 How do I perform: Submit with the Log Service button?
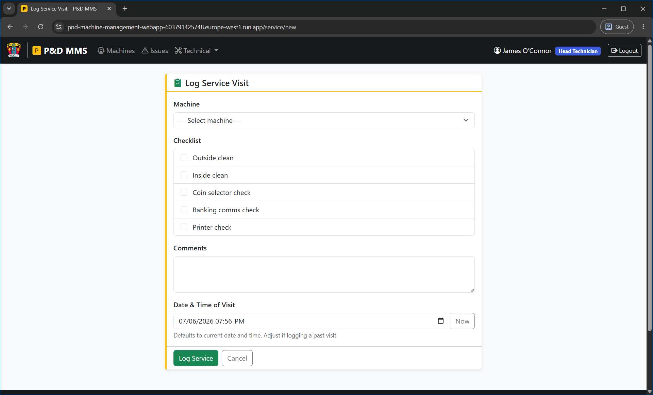coord(196,358)
